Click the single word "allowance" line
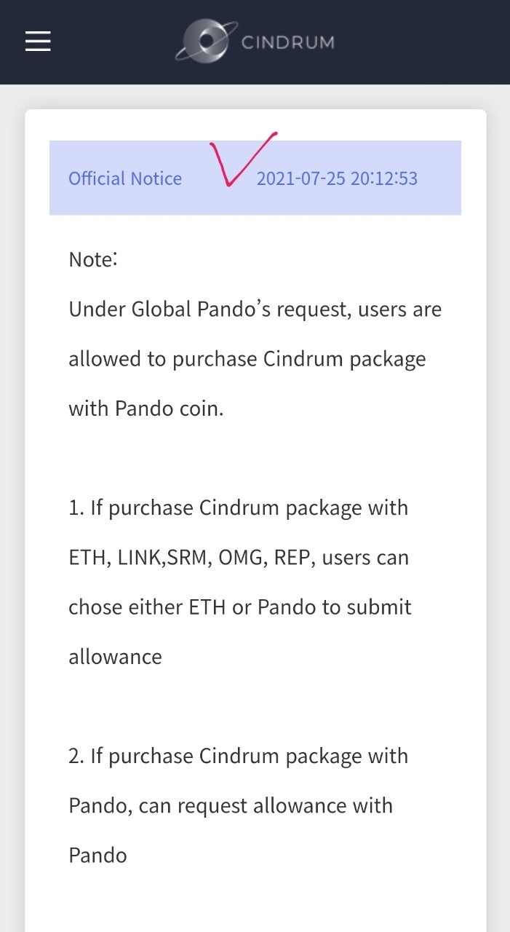 pos(115,657)
